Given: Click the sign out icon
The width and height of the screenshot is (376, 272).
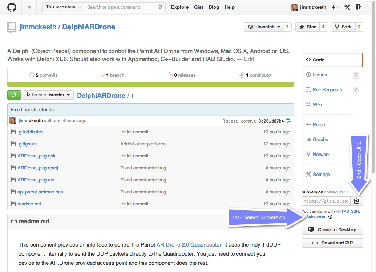Looking at the screenshot, I should click(x=359, y=7).
